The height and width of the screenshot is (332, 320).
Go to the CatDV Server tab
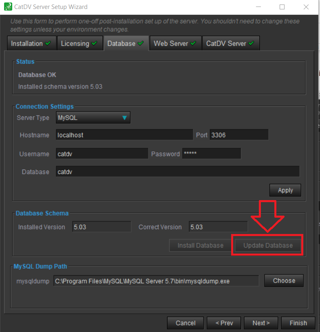click(x=231, y=43)
